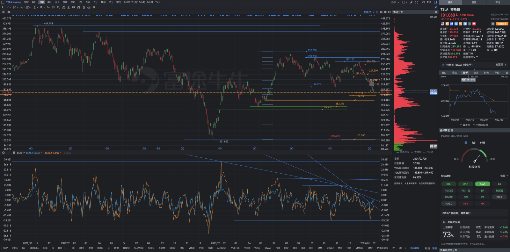Open the price alert bell icon
510x252 pixels.
point(493,24)
